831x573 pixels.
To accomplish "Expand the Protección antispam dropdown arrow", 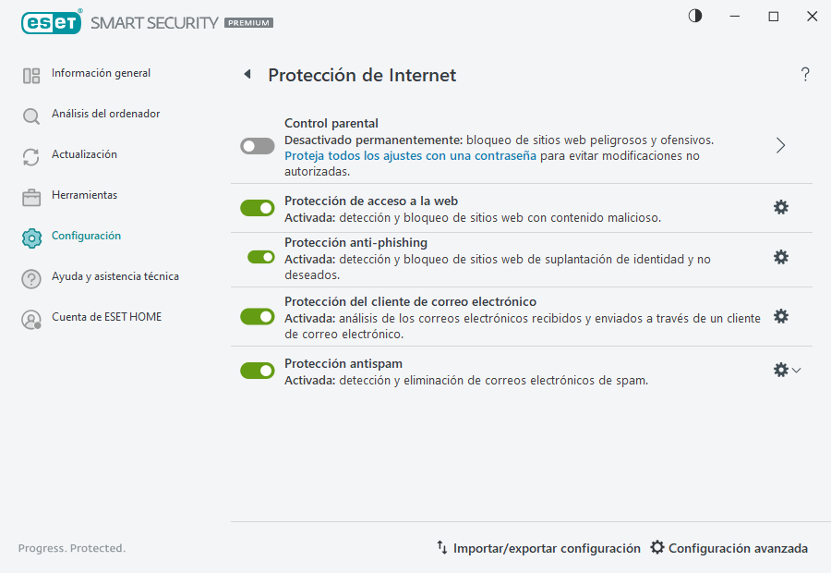I will pyautogui.click(x=797, y=371).
